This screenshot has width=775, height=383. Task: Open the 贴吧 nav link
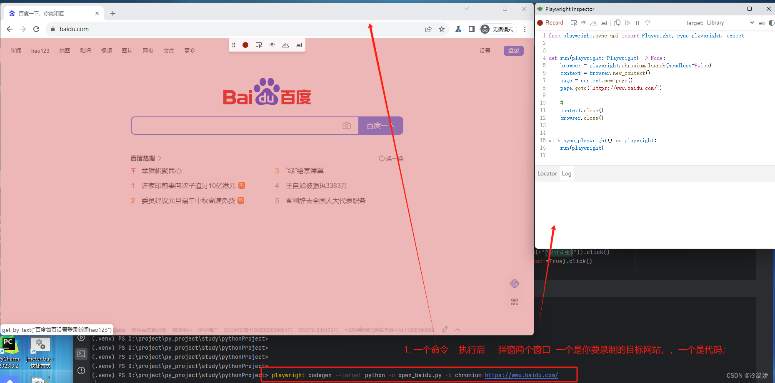[85, 51]
